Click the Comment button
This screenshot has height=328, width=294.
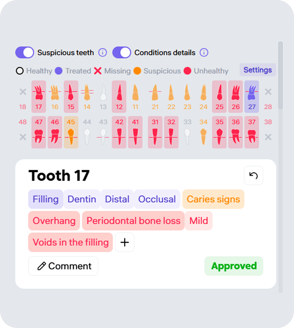coord(63,266)
